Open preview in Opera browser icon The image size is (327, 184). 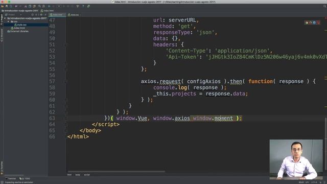click(x=318, y=22)
